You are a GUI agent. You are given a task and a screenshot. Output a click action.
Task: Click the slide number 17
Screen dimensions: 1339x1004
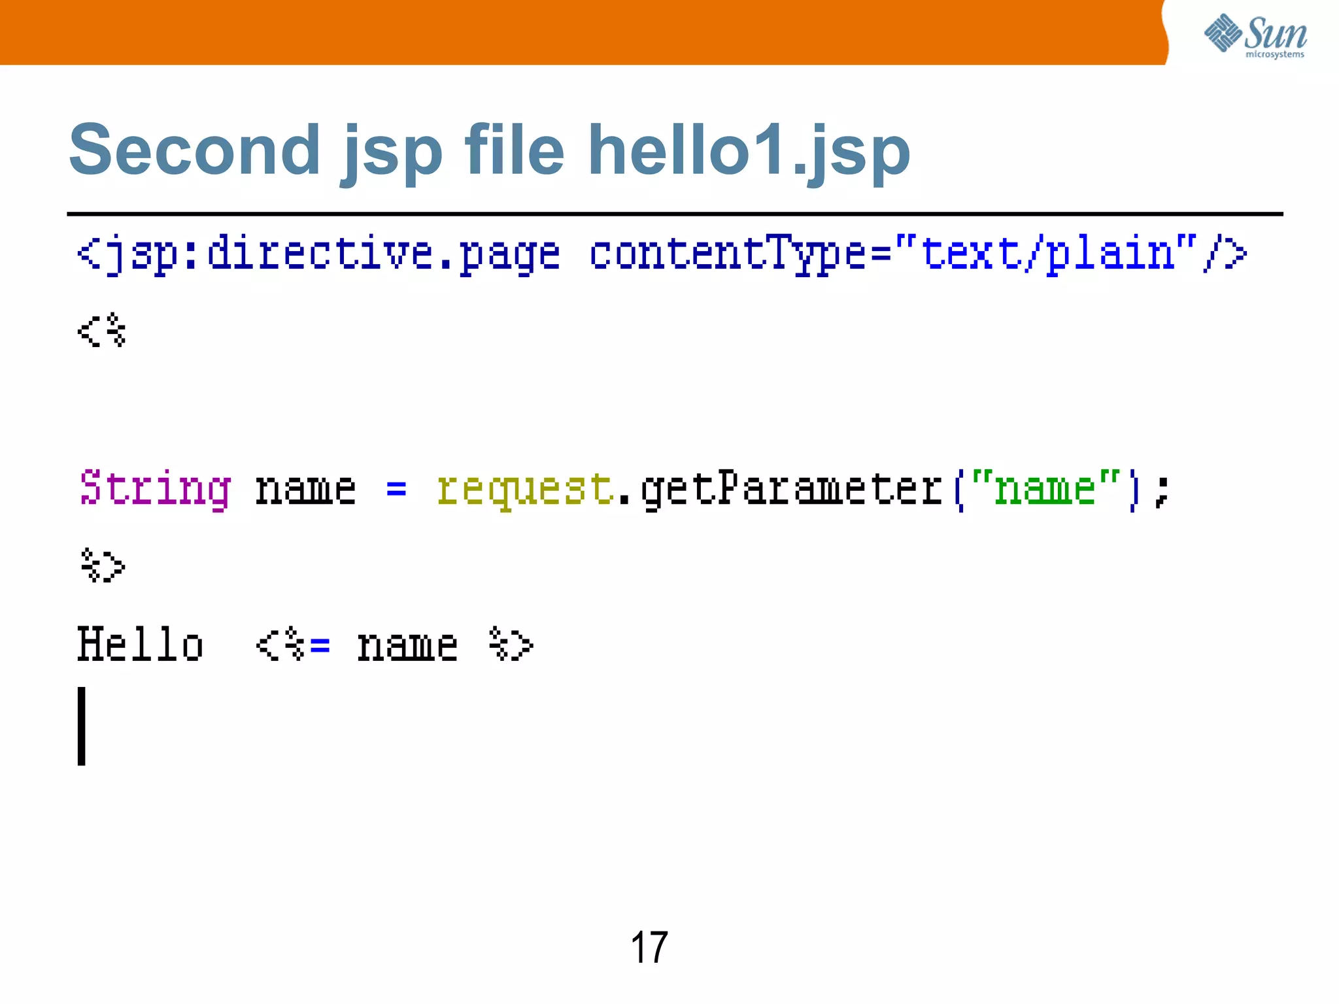pos(649,947)
